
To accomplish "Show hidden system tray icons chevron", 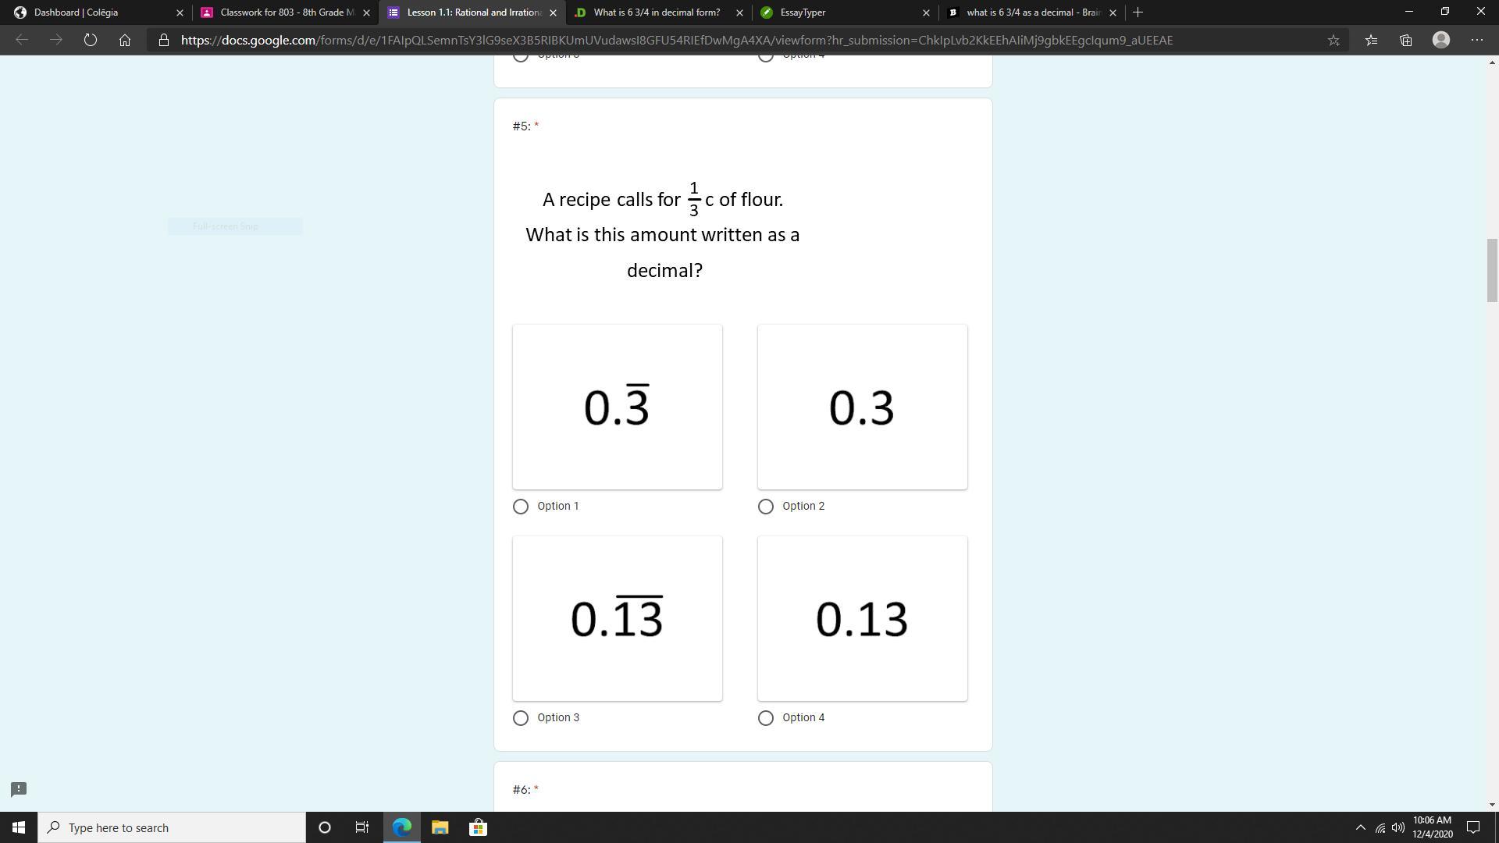I will pyautogui.click(x=1360, y=827).
